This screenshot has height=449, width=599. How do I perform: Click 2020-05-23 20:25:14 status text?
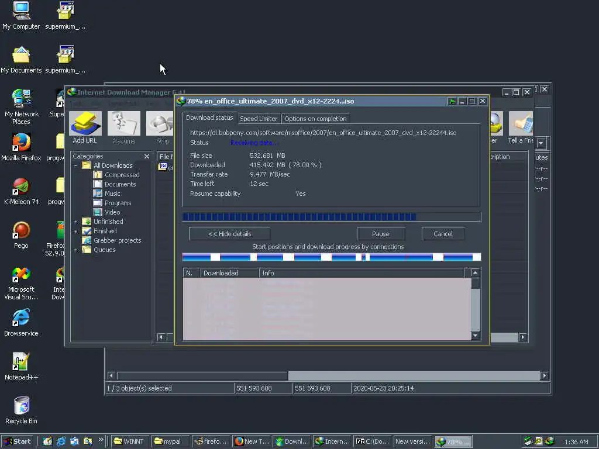pos(384,388)
